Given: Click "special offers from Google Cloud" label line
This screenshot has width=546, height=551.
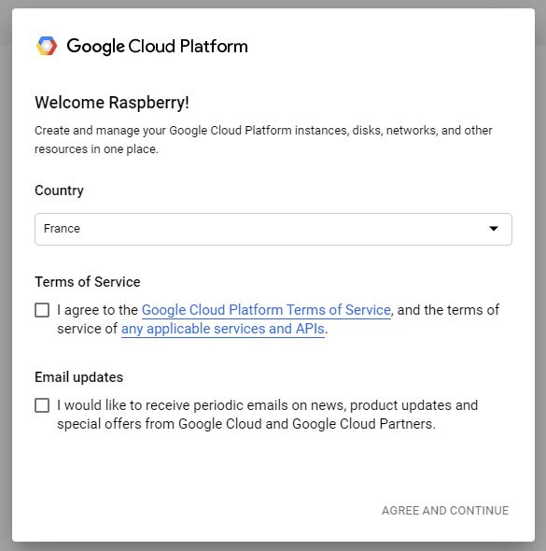Looking at the screenshot, I should (x=246, y=424).
